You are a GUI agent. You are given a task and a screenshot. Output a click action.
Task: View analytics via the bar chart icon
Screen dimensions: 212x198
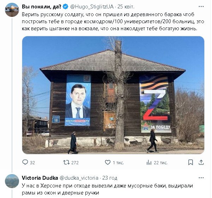click(149, 162)
